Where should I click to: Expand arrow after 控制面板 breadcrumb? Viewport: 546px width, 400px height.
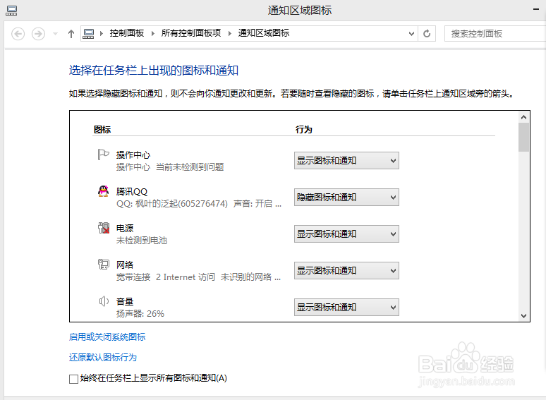(x=152, y=33)
